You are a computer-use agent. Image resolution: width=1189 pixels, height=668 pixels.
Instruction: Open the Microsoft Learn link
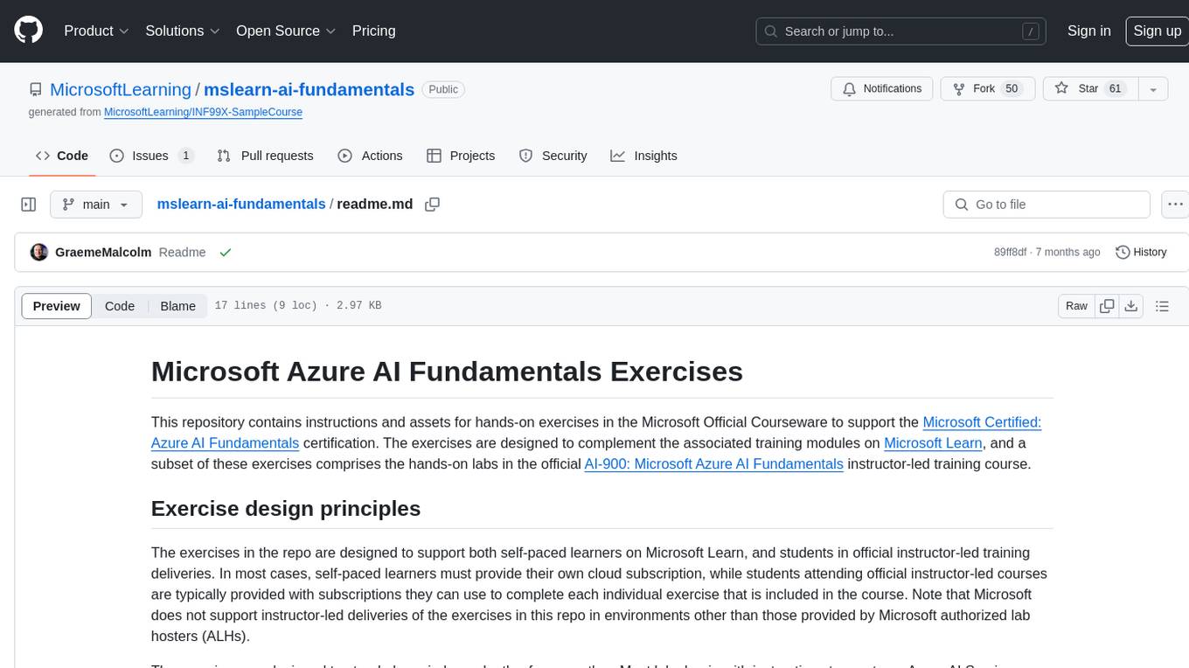pos(933,443)
